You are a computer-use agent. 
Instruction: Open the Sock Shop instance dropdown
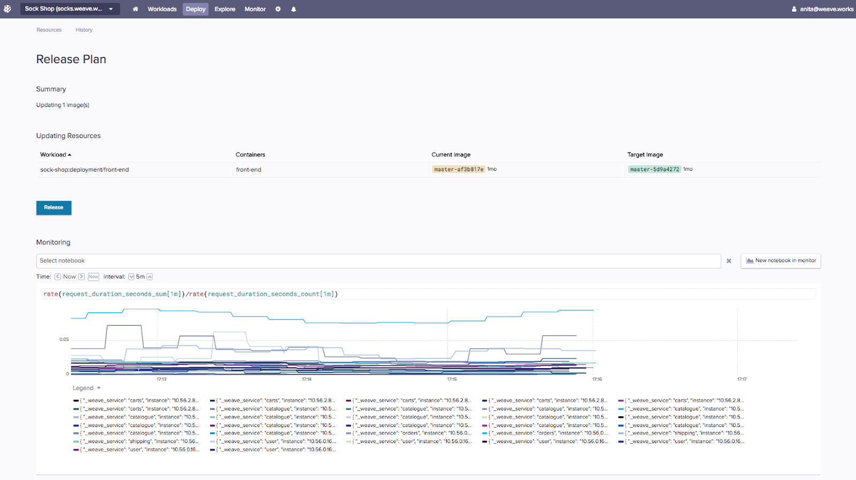tap(70, 9)
